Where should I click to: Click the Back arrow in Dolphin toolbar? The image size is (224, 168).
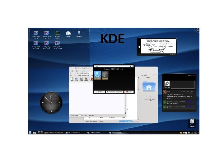[72, 71]
